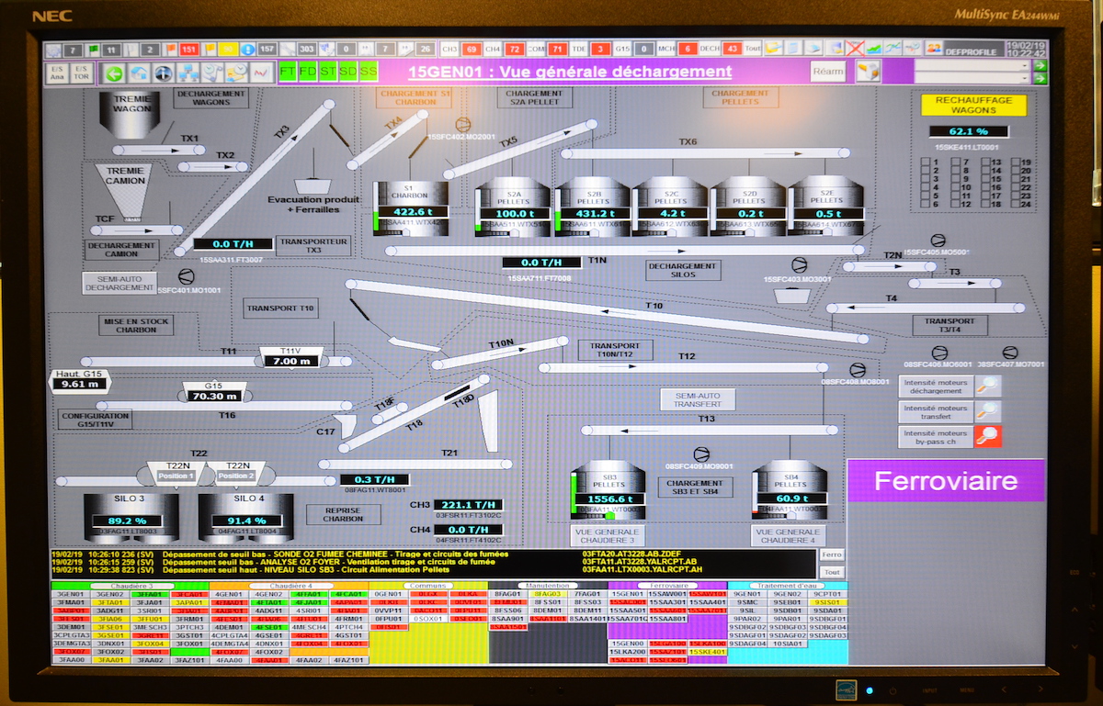Select the Manutention header tab
The image size is (1103, 706).
pos(548,585)
